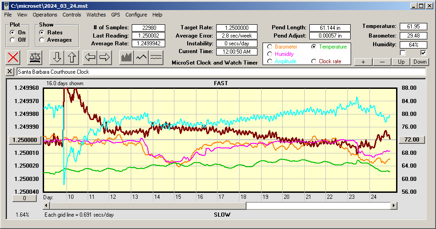Select the zigzag line plot style icon
The image size is (436, 229).
pos(141,57)
